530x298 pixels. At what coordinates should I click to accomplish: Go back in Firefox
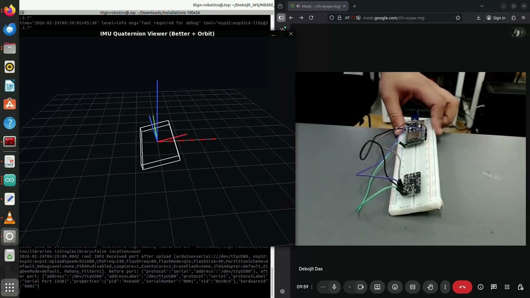[x=291, y=18]
